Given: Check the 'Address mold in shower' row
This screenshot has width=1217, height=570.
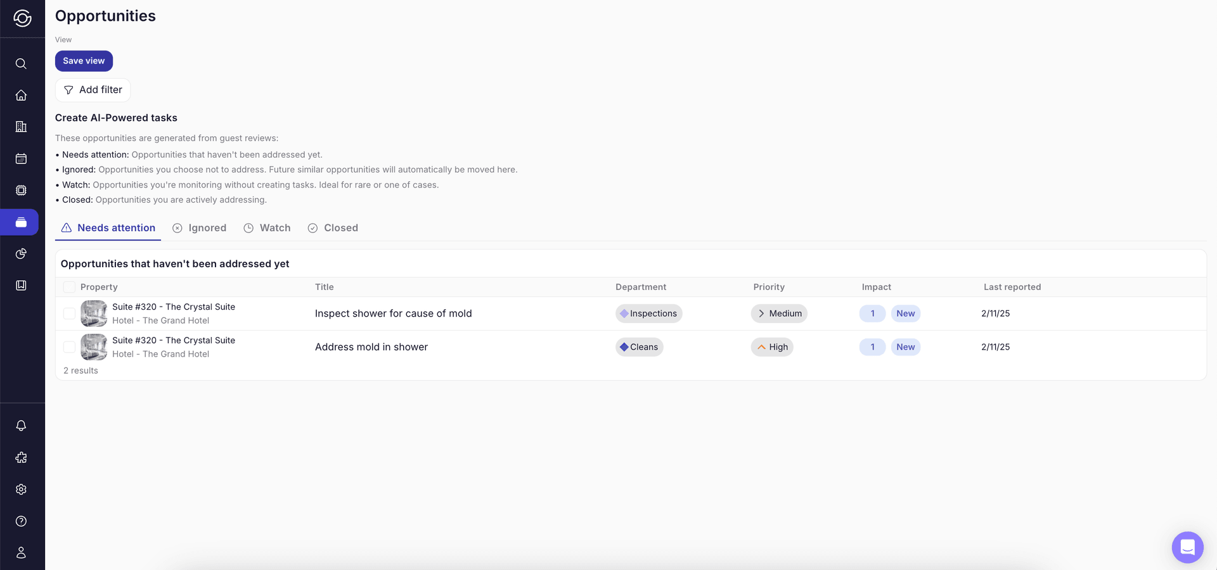Looking at the screenshot, I should pyautogui.click(x=69, y=347).
